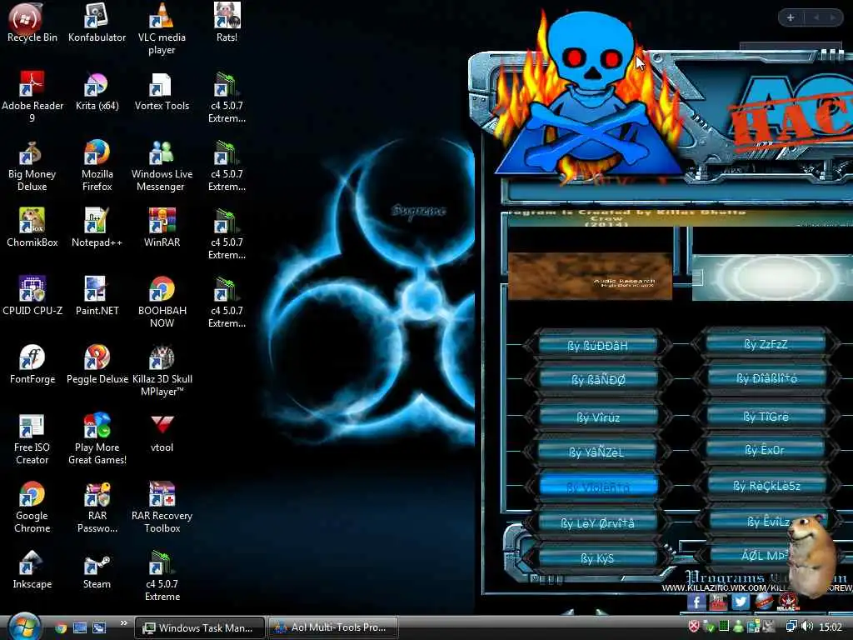Image resolution: width=853 pixels, height=640 pixels.
Task: Select the By KyS button
Action: point(597,558)
